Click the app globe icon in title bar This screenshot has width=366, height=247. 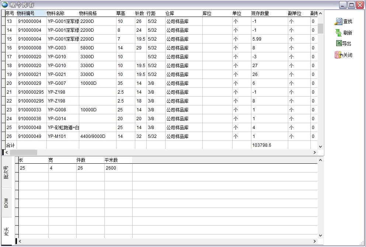pyautogui.click(x=4, y=5)
